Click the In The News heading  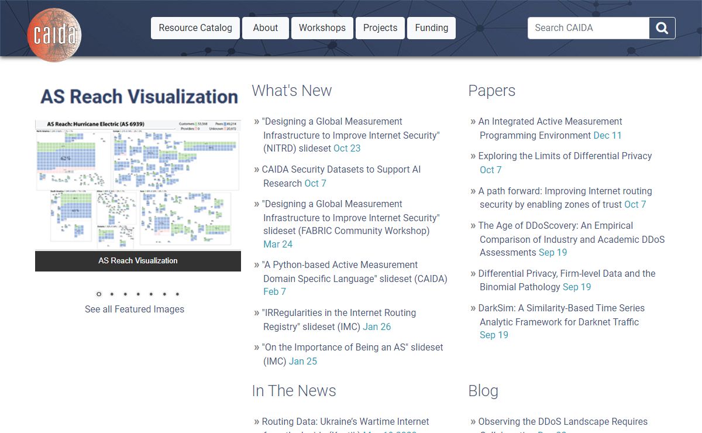coord(294,391)
